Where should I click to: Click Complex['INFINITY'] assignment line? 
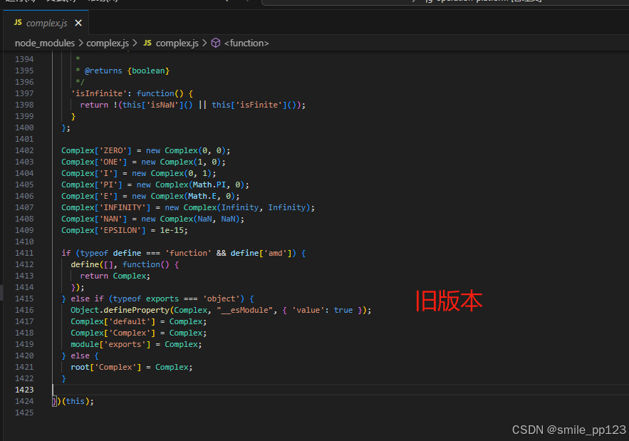pos(188,208)
